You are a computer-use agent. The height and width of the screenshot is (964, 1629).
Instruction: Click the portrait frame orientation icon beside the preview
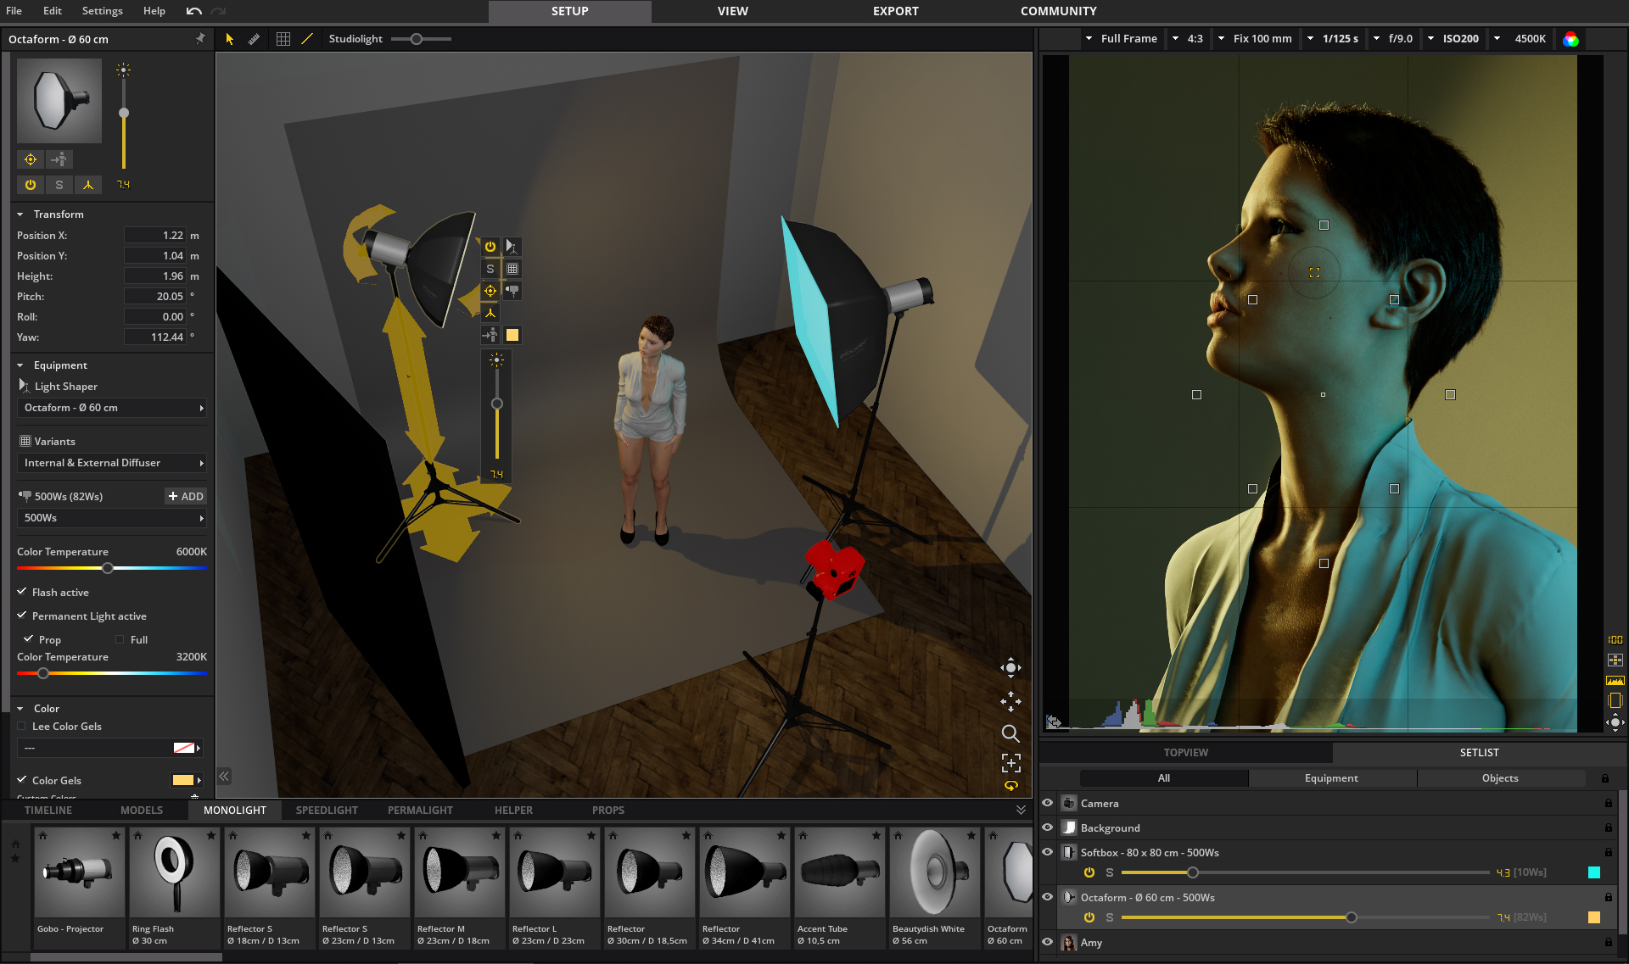coord(1615,700)
